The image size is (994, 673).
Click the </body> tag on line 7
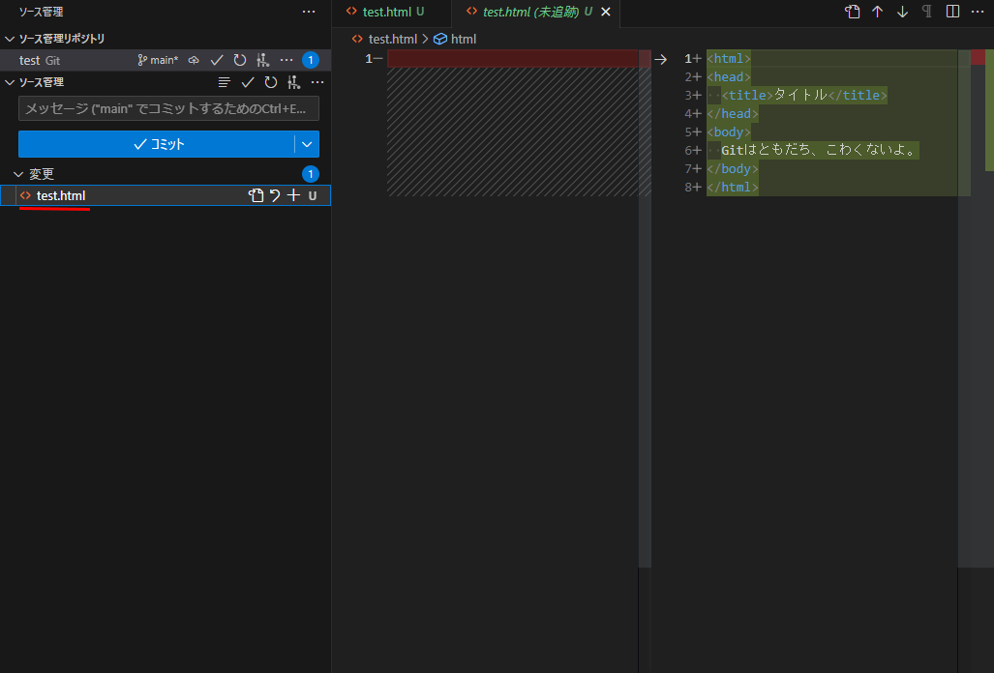pyautogui.click(x=732, y=168)
